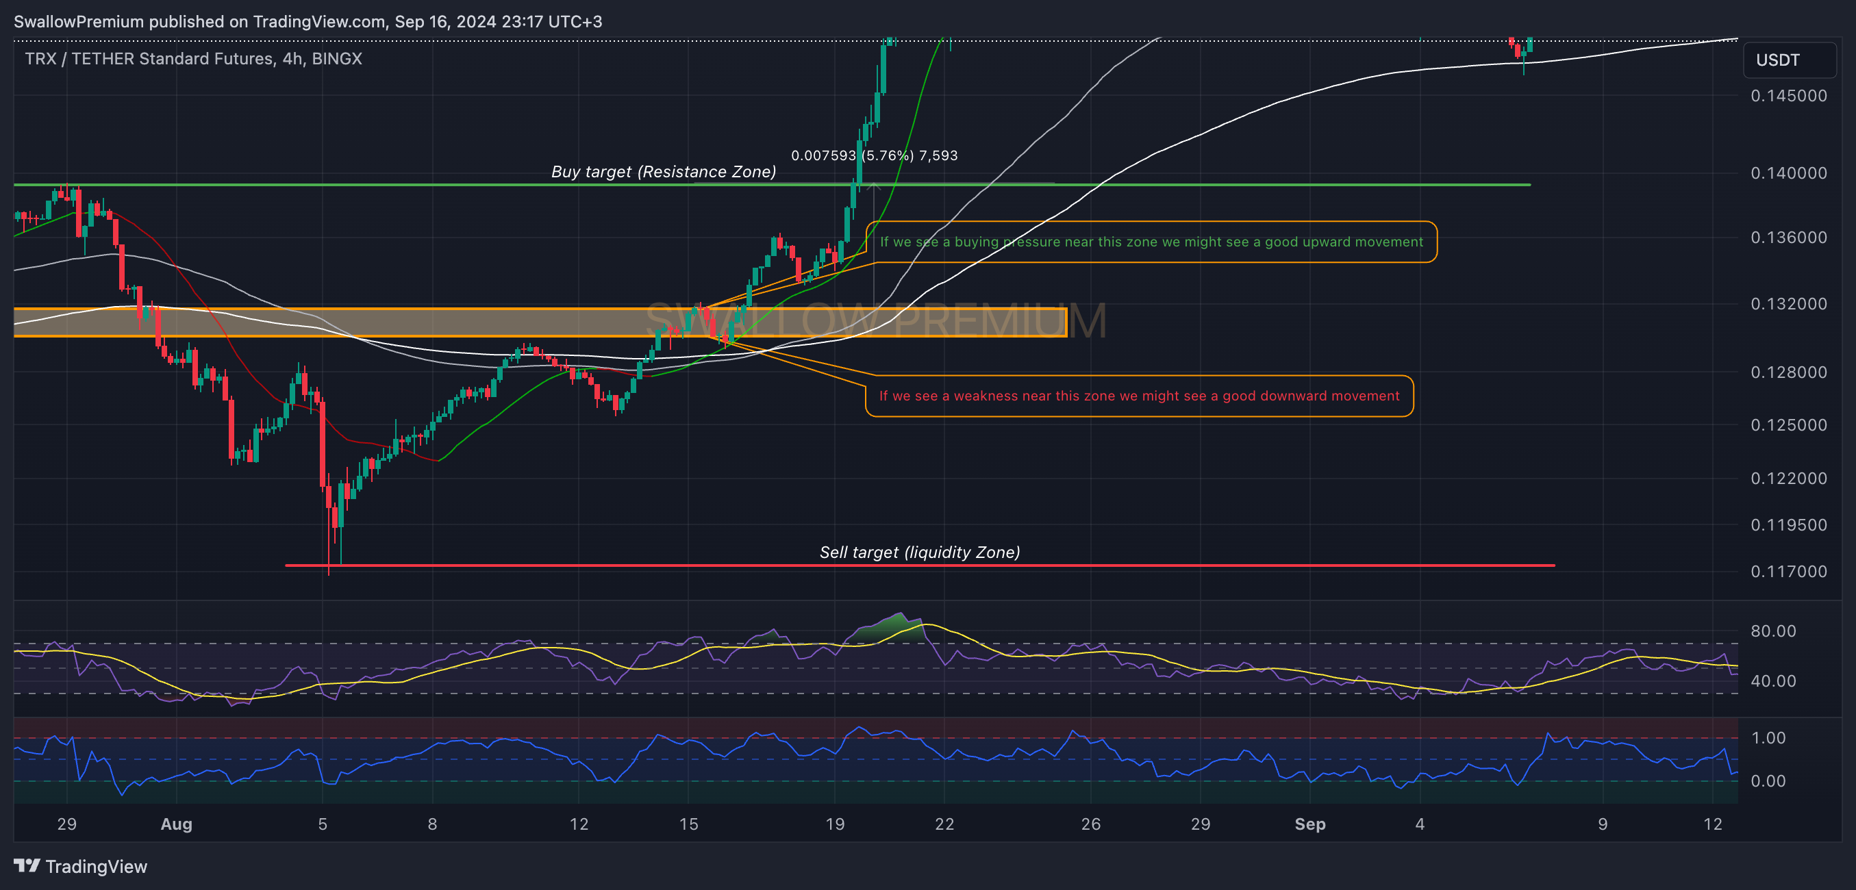Click the TradingView logo icon
Screen dimensions: 1856x890
pyautogui.click(x=27, y=865)
